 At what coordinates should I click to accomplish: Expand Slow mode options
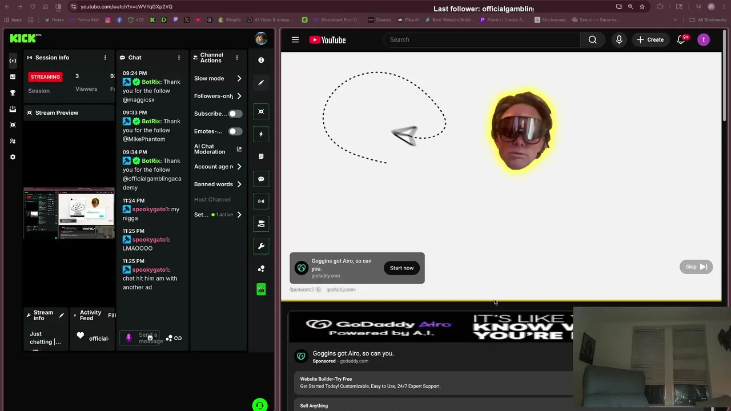coord(239,78)
